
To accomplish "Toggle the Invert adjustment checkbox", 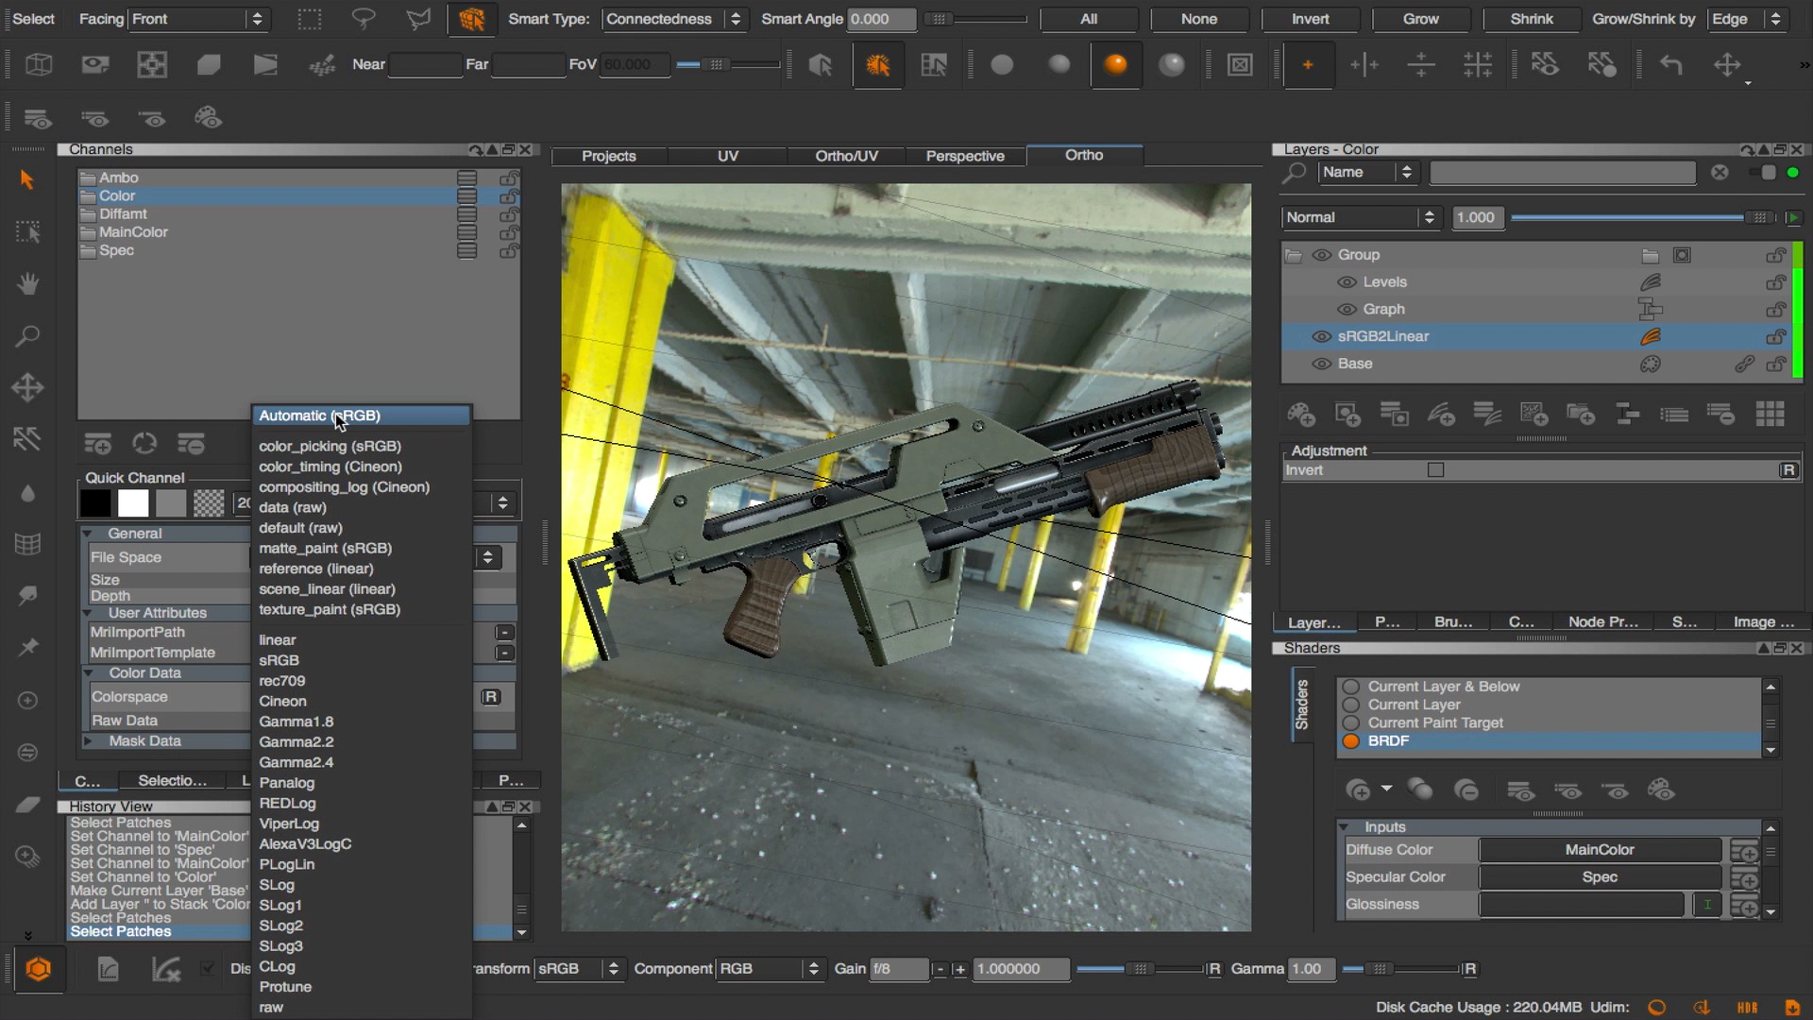I will pos(1435,469).
